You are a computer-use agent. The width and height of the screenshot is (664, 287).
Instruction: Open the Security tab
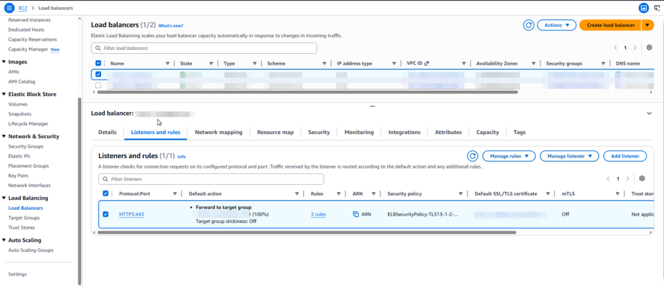pos(319,132)
